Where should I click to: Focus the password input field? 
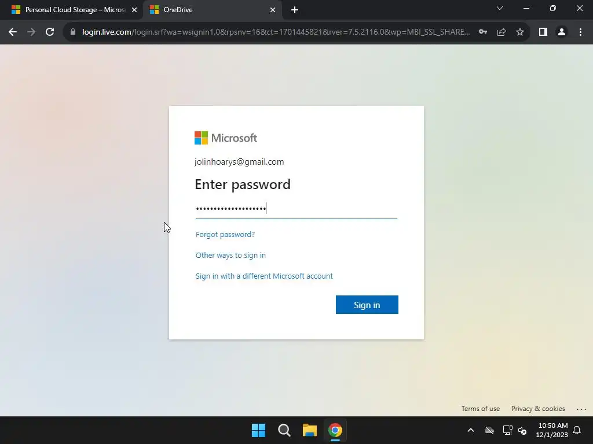(296, 208)
